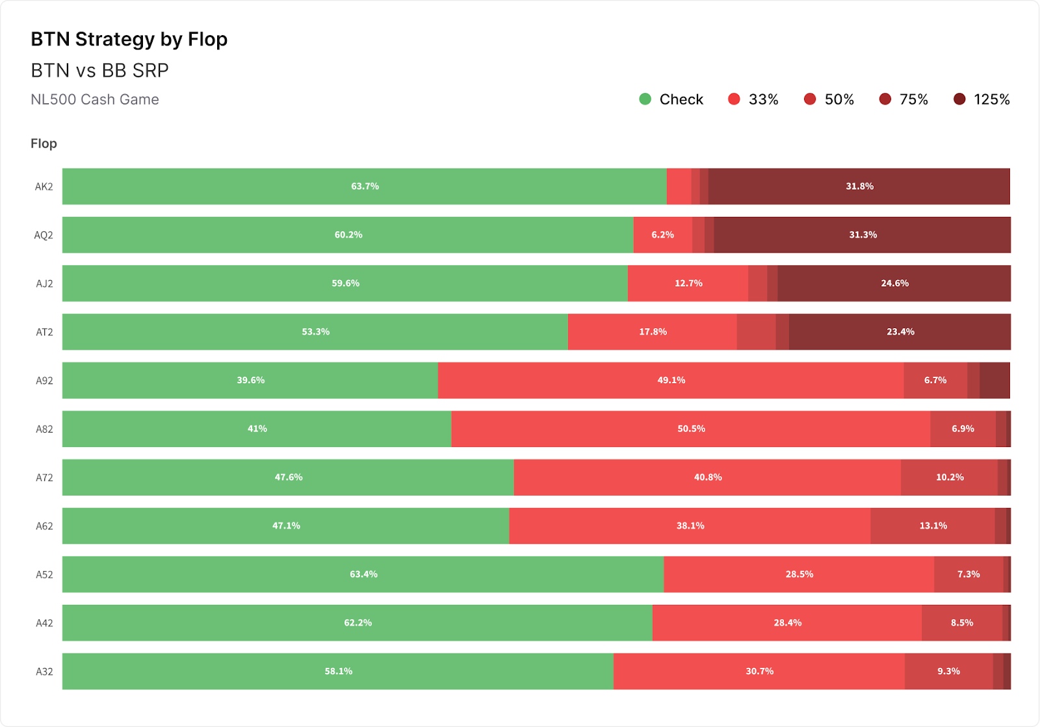Click the 17.8% bet segment for AT2
The image size is (1040, 727).
[x=653, y=332]
